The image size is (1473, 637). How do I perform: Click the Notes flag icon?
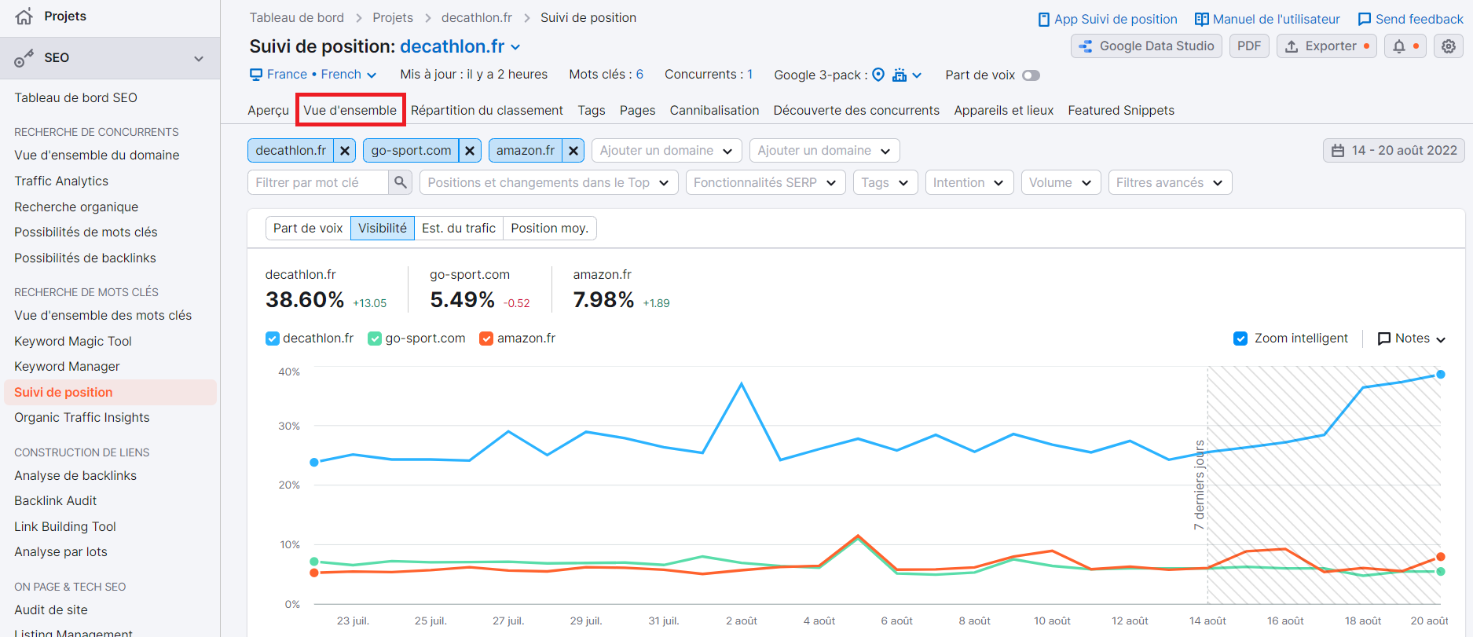point(1384,339)
